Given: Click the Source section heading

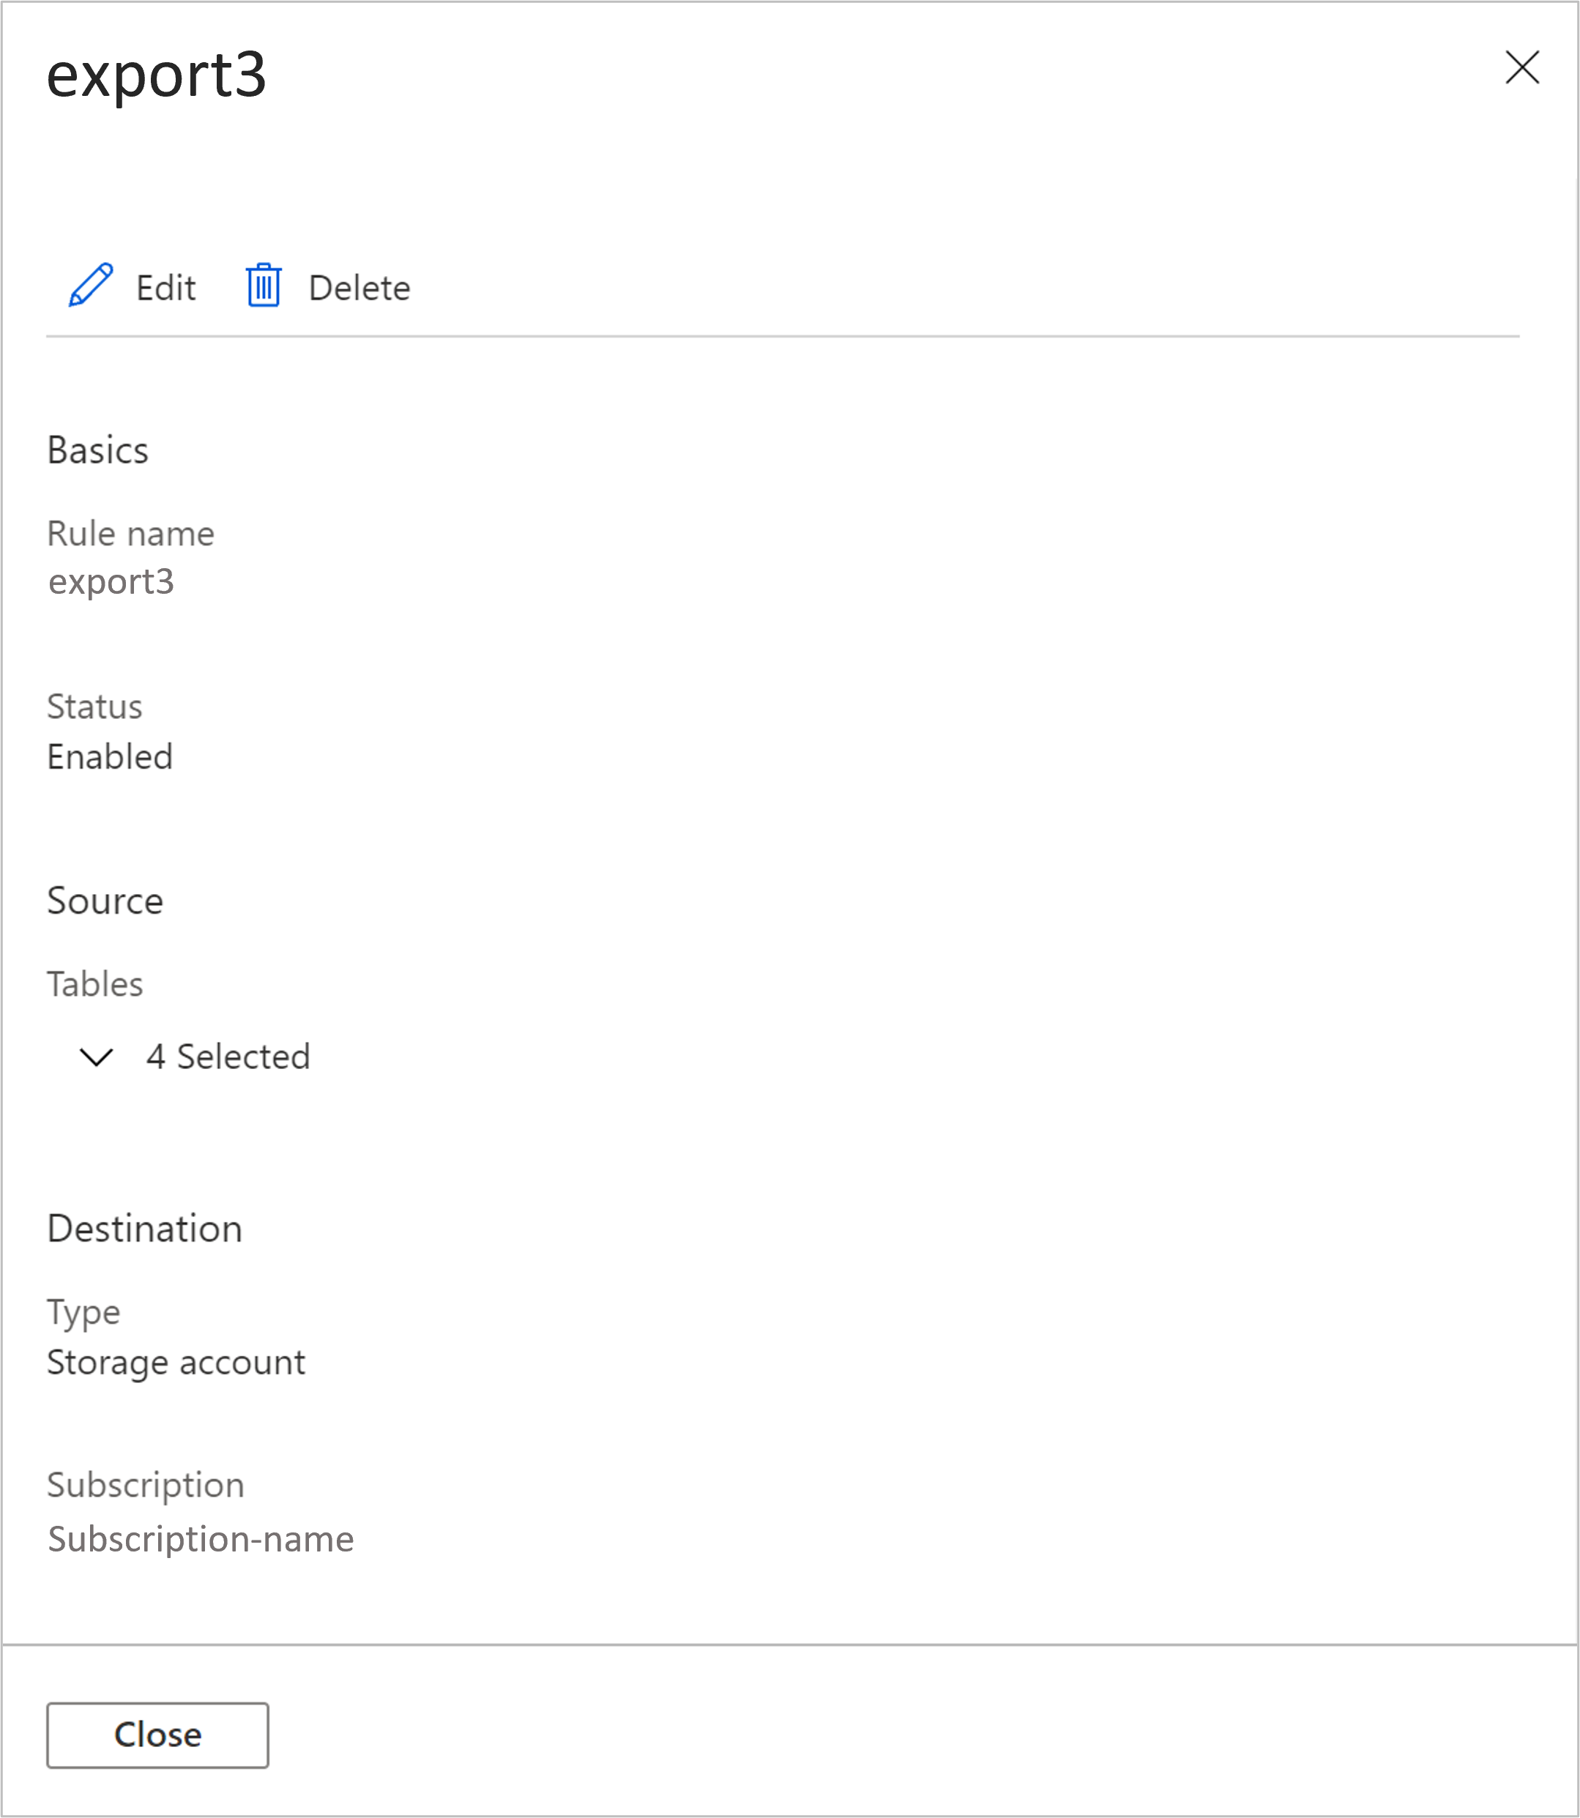Looking at the screenshot, I should pyautogui.click(x=105, y=901).
